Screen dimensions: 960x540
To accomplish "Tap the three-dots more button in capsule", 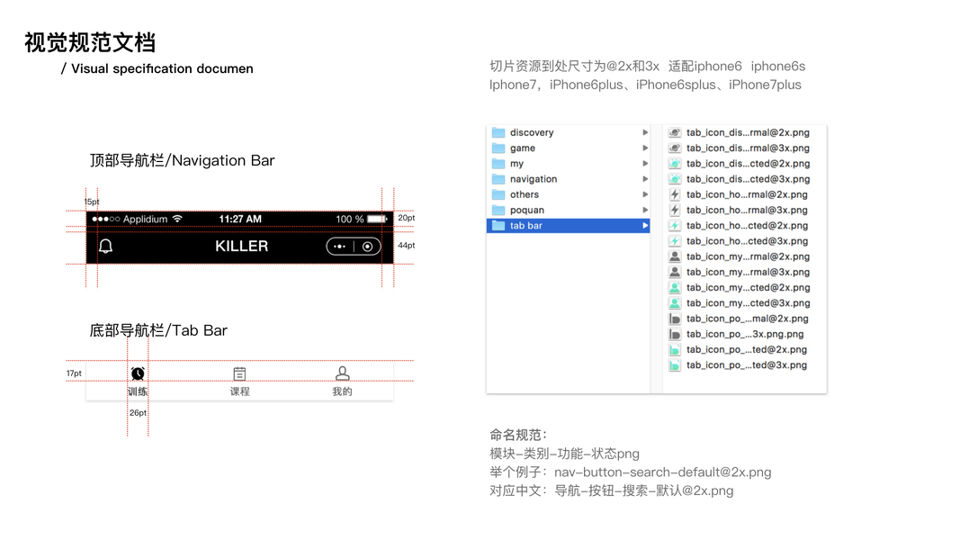I will 340,247.
